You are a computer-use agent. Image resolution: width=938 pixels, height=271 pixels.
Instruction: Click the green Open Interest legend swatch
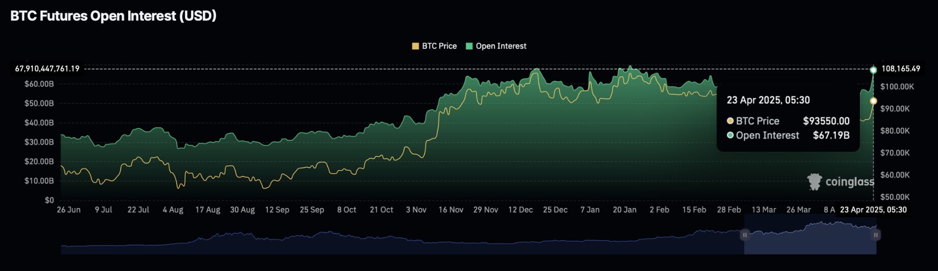(x=469, y=46)
